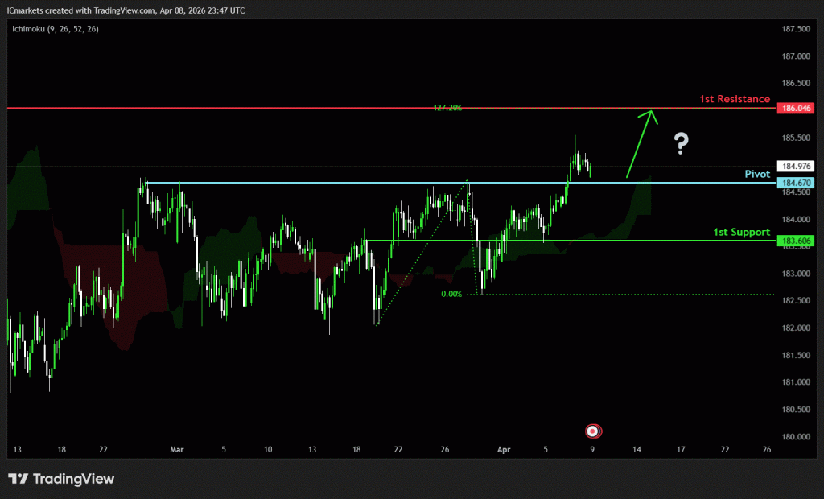Click the cyan 184.670 pivot price tag
824x499 pixels.
[x=794, y=183]
